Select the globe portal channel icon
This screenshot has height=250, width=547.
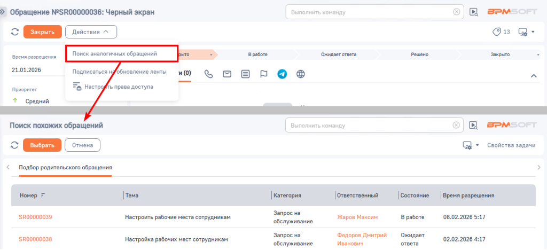pos(301,74)
